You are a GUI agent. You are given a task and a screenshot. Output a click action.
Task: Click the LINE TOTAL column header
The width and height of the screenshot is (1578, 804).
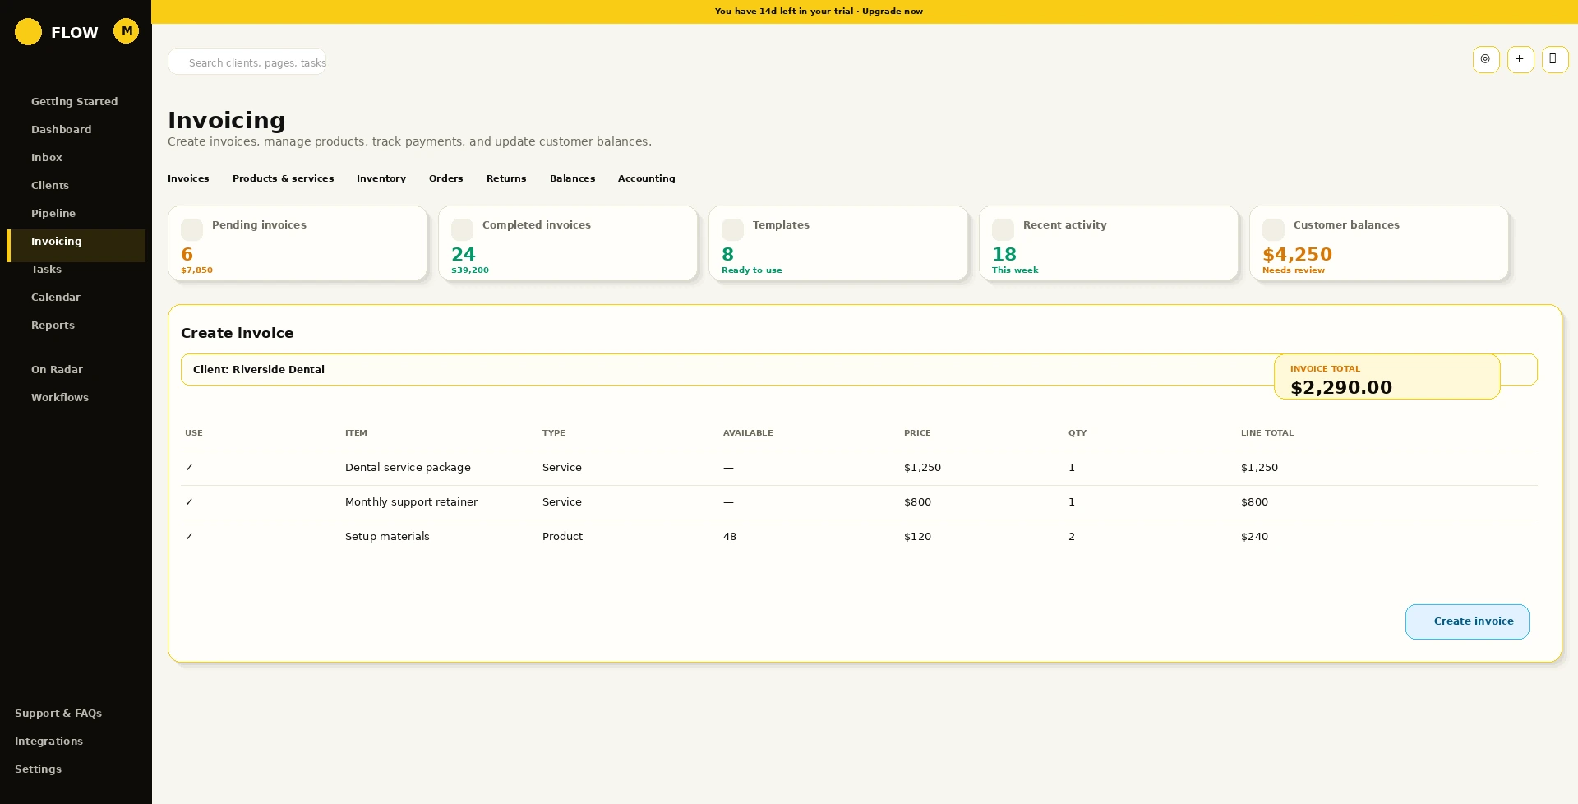pos(1267,433)
